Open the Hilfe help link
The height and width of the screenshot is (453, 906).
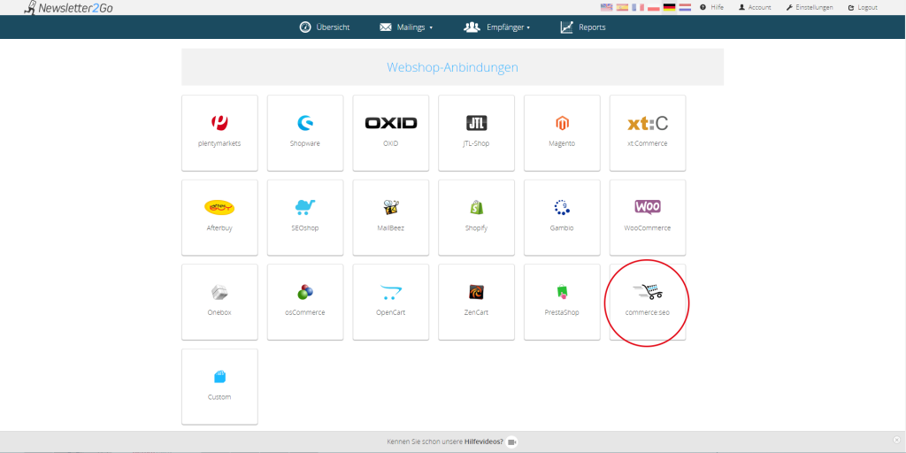pos(712,7)
